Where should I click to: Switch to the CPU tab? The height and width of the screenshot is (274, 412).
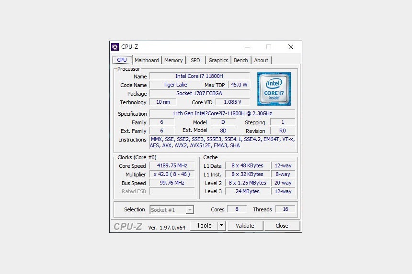pos(122,60)
